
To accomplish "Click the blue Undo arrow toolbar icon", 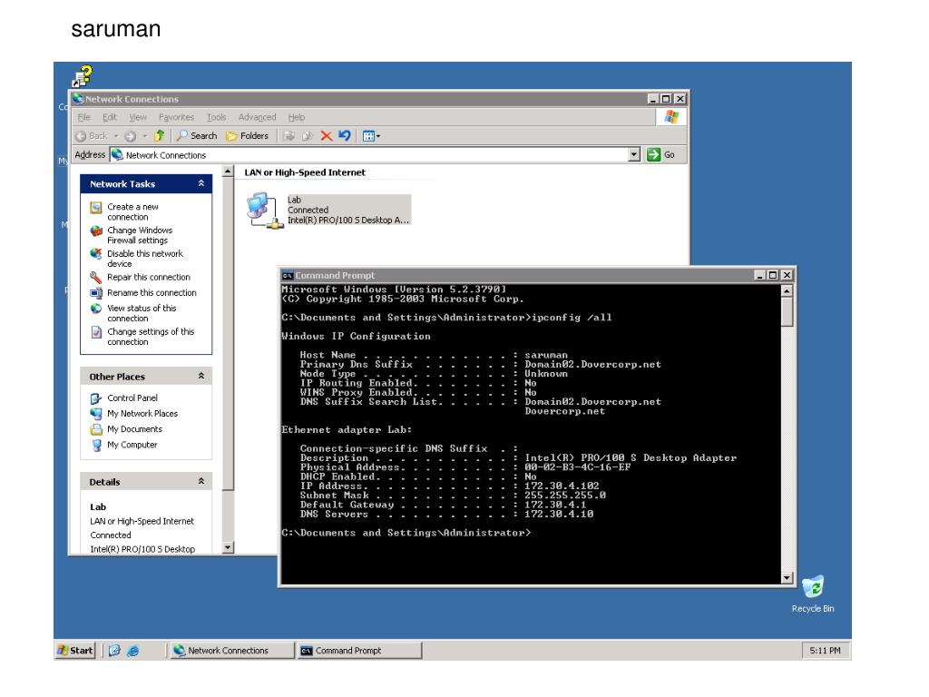I will 344,136.
